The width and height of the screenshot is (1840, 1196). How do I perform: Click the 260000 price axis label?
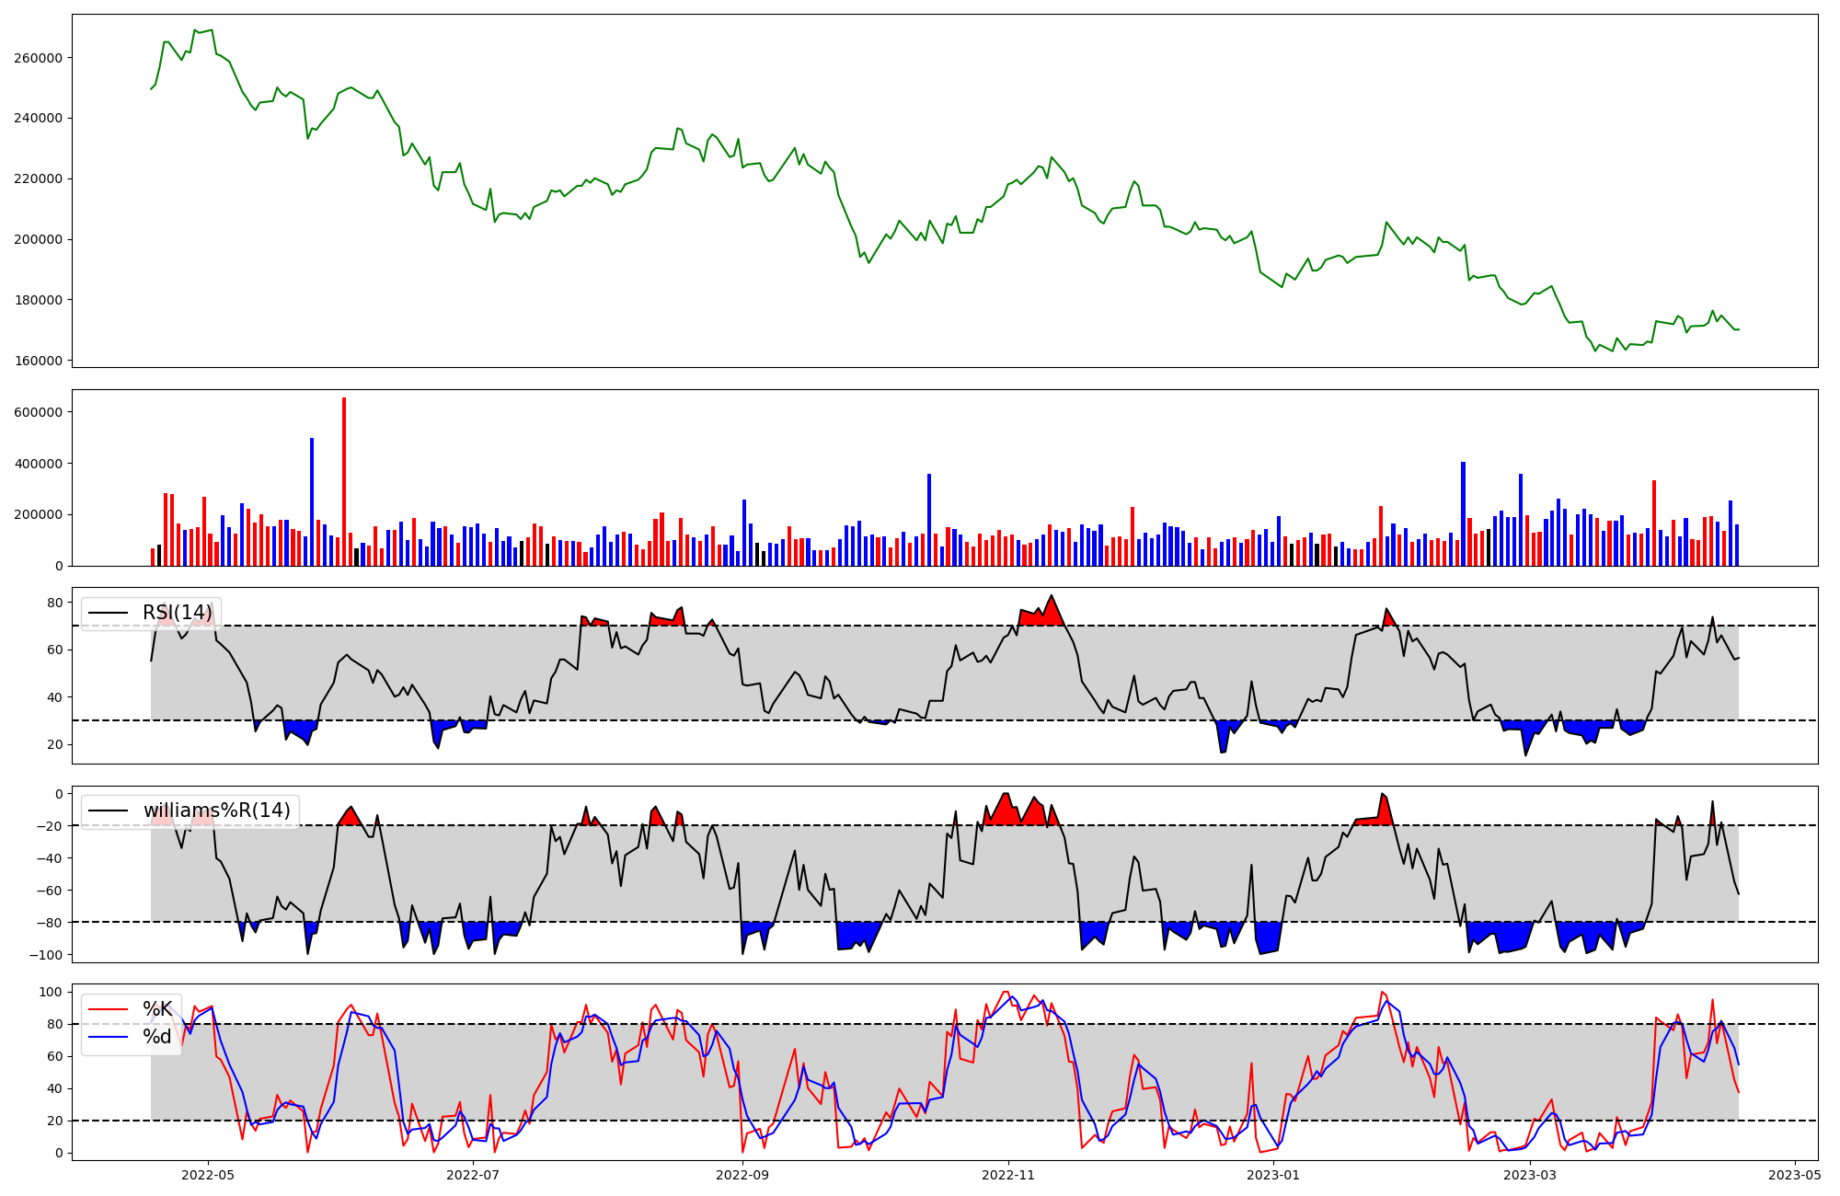[38, 58]
